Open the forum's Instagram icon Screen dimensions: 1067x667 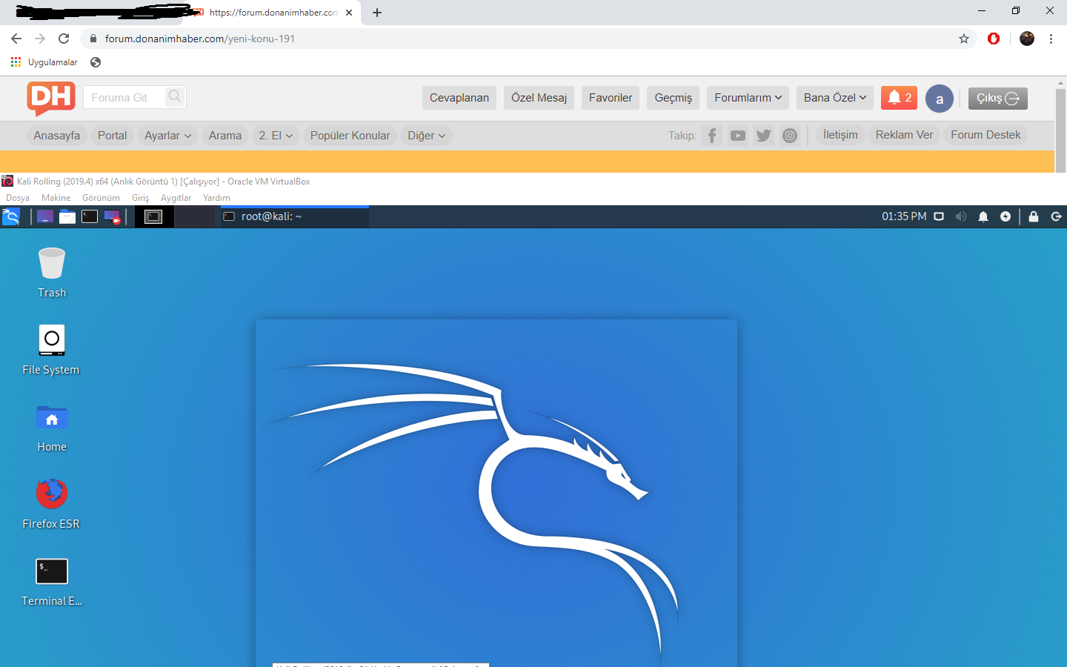click(790, 136)
